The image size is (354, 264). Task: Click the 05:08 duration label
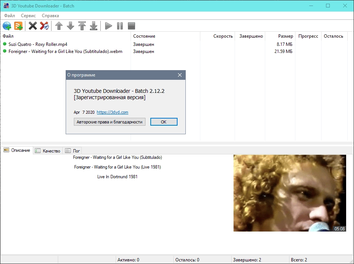339,229
